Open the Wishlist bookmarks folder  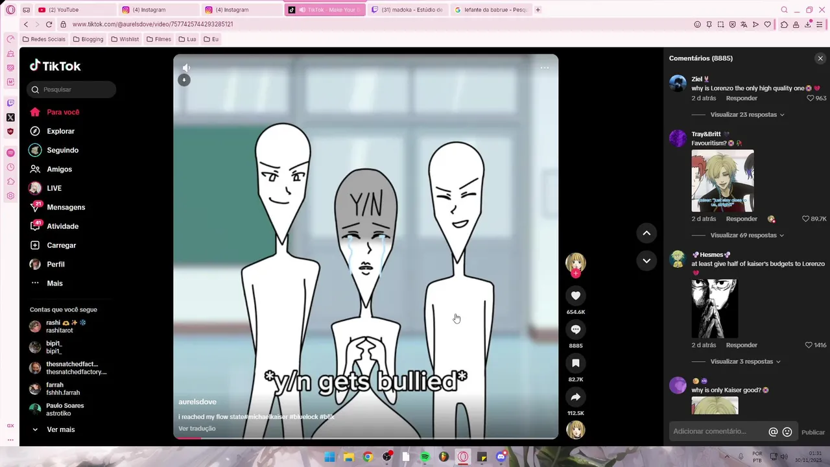[124, 39]
